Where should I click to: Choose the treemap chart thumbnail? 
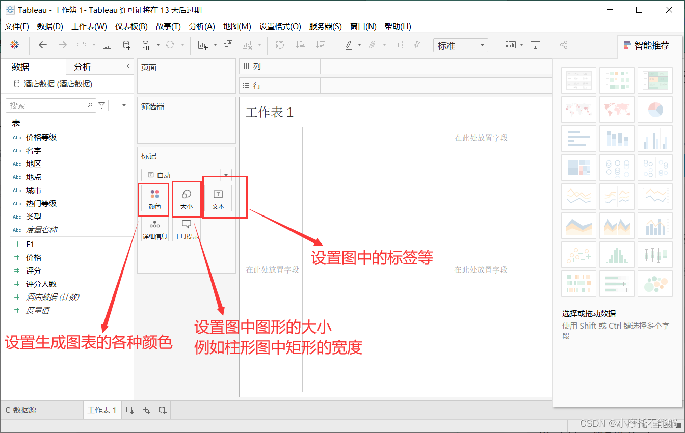[x=578, y=168]
